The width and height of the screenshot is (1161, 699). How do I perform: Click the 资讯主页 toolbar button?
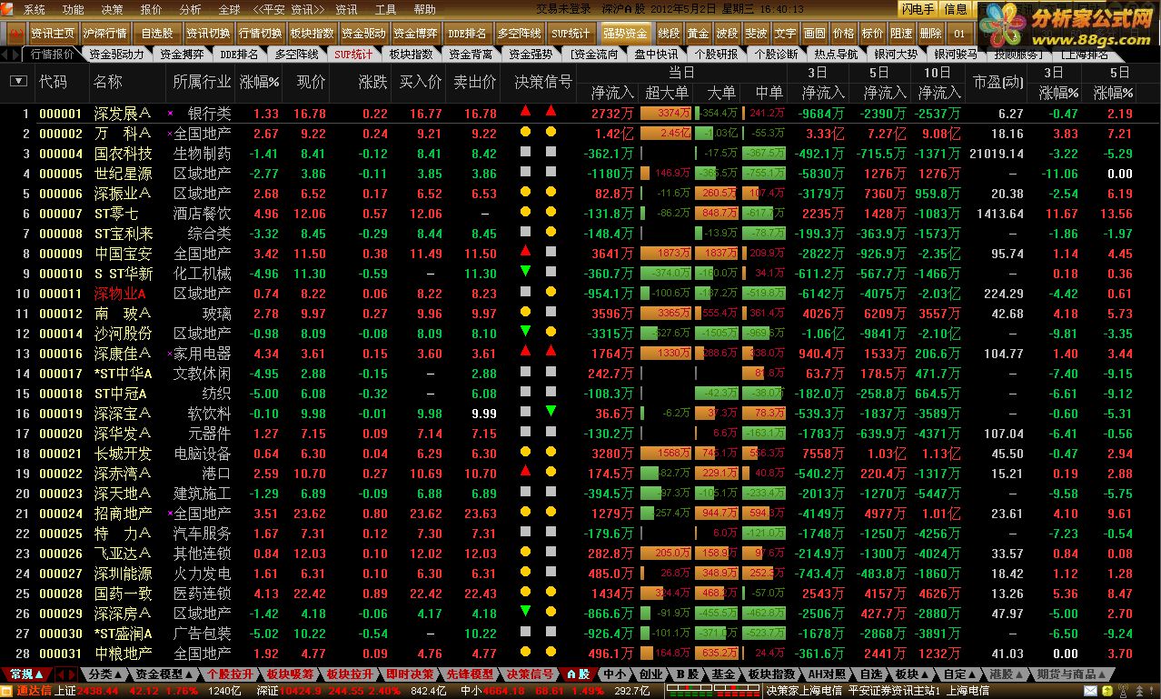click(52, 34)
